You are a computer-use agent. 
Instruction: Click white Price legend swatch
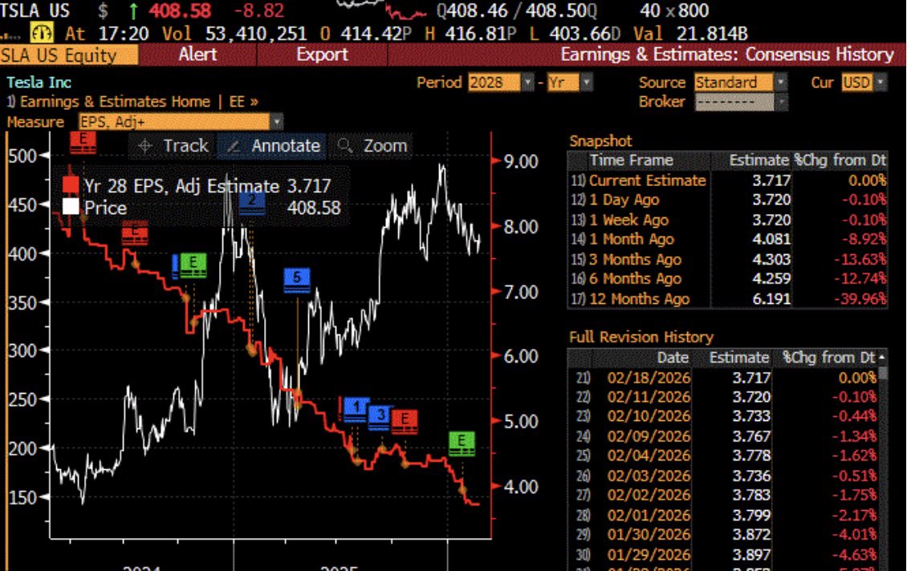(71, 206)
